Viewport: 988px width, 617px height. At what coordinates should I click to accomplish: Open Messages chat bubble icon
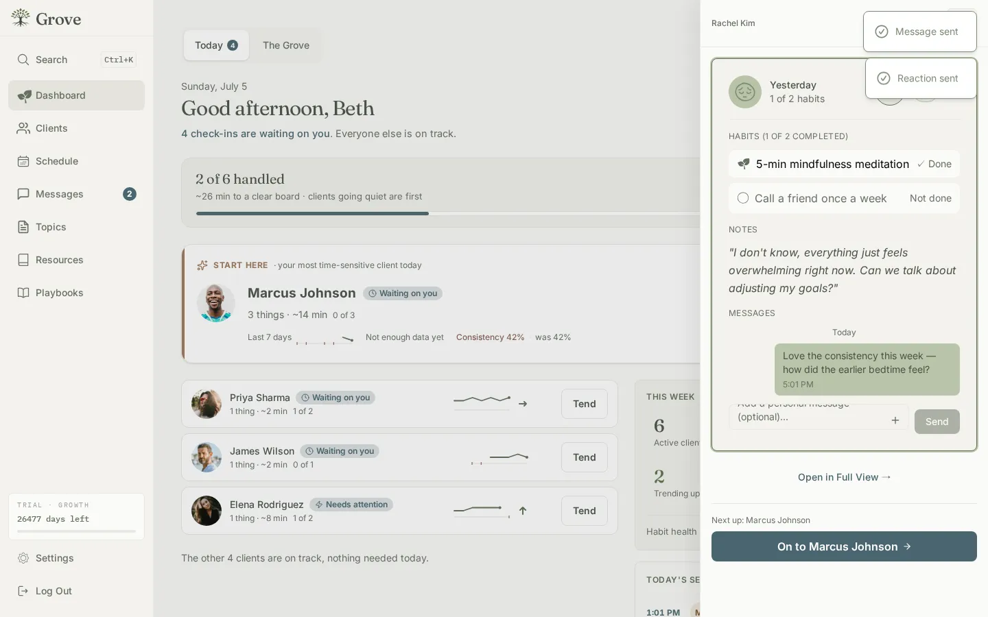point(23,194)
